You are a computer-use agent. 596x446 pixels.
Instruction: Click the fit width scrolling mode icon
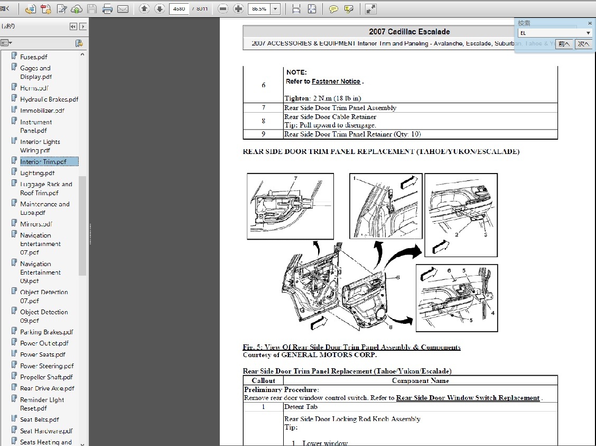tap(296, 9)
